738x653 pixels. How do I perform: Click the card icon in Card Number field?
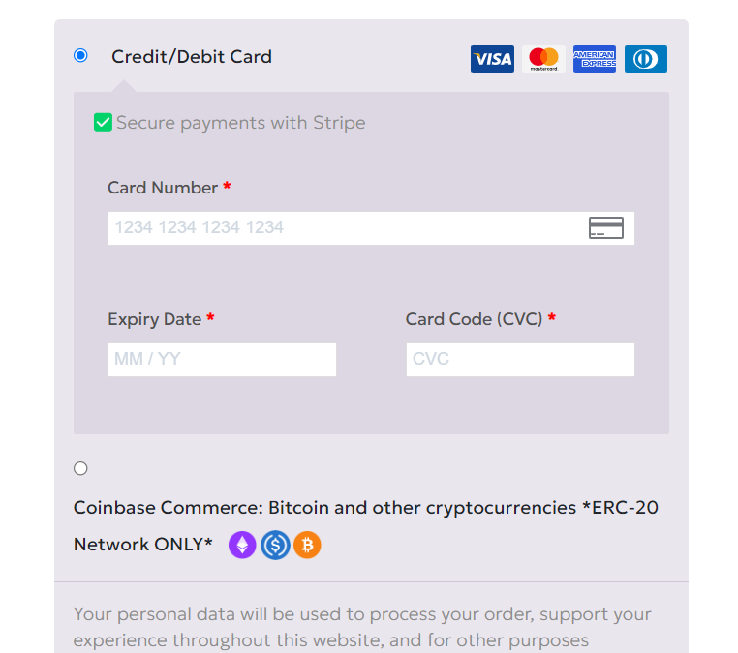pos(606,227)
